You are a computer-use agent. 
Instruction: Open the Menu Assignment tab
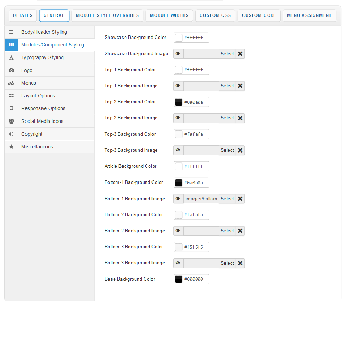[x=309, y=15]
